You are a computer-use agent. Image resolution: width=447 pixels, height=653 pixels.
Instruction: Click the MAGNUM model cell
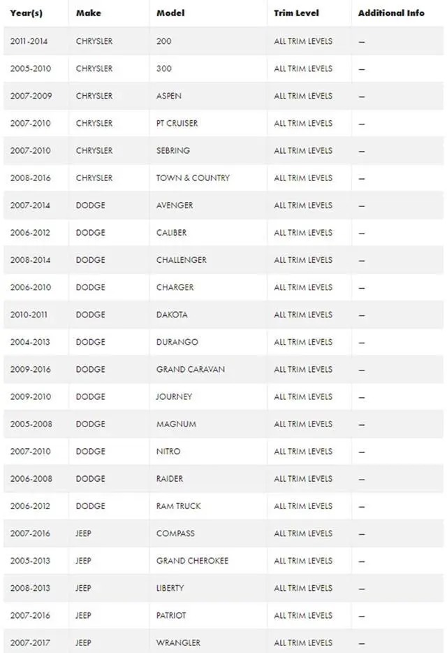(176, 424)
